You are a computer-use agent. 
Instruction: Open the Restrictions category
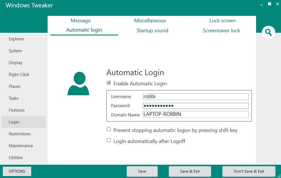tap(24, 134)
